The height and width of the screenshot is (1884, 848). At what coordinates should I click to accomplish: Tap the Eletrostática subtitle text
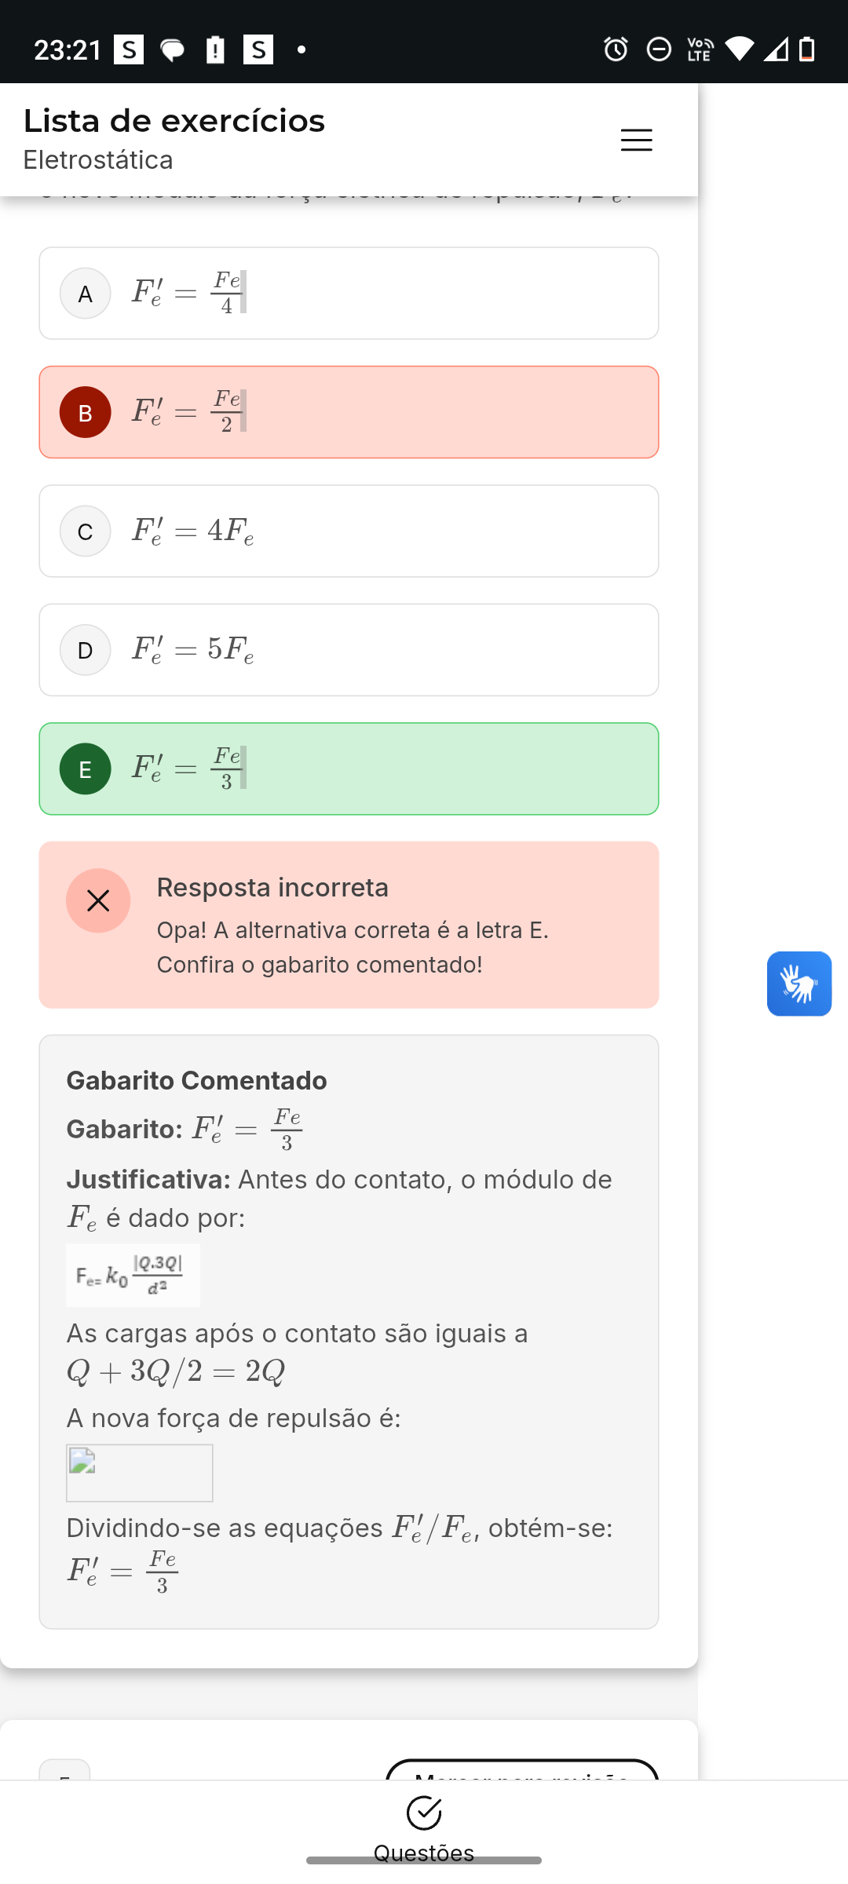coord(98,160)
